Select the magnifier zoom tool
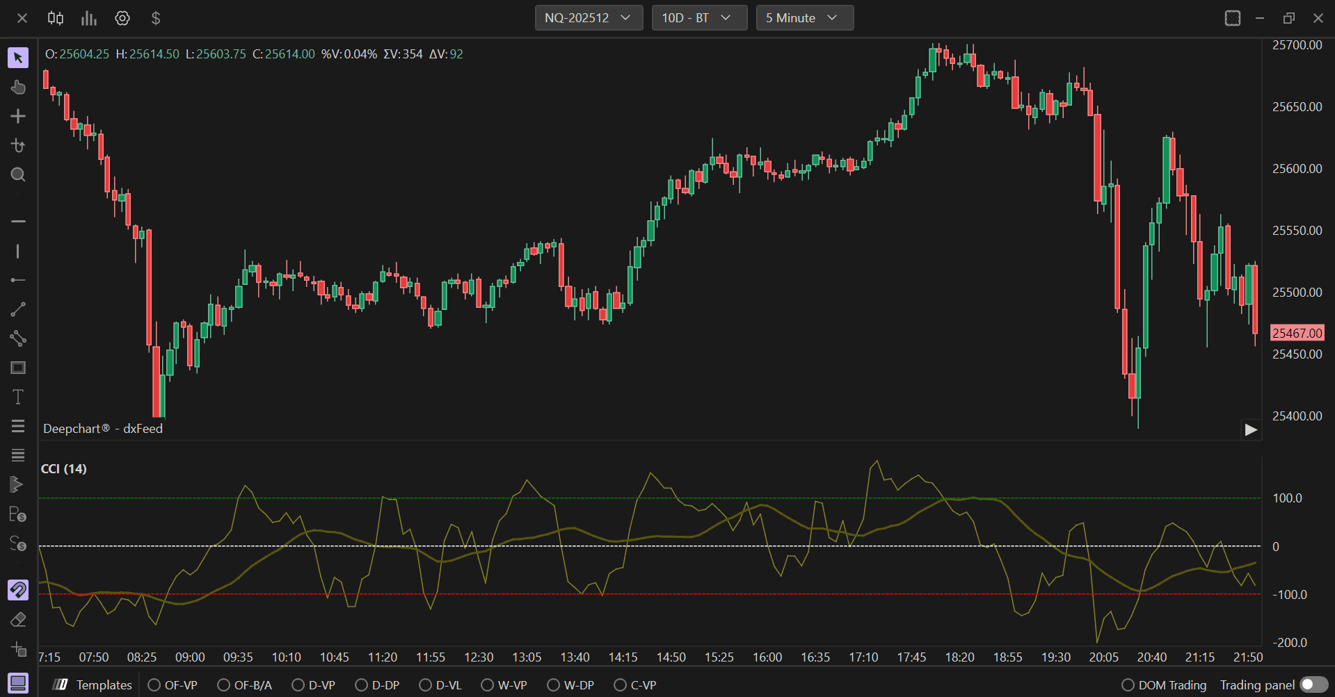The width and height of the screenshot is (1335, 697). [18, 174]
